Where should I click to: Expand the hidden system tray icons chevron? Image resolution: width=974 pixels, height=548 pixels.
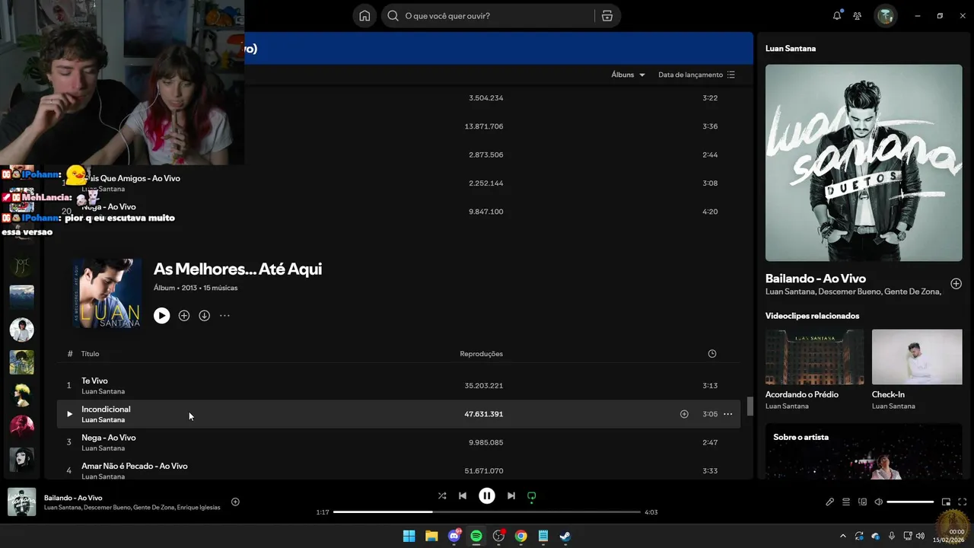[843, 536]
